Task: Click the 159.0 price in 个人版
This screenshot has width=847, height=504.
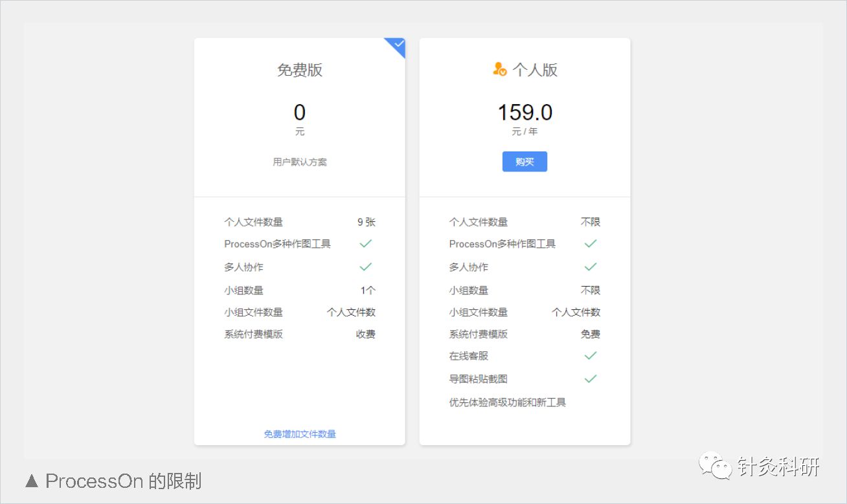Action: coord(525,113)
